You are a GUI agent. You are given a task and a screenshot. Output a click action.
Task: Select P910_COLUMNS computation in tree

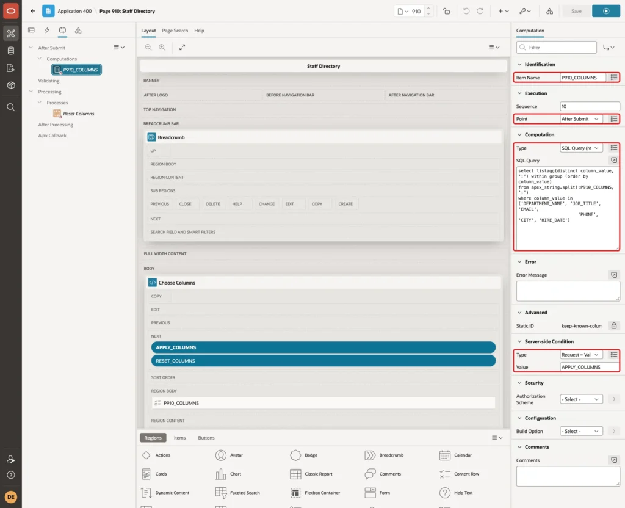pos(76,70)
